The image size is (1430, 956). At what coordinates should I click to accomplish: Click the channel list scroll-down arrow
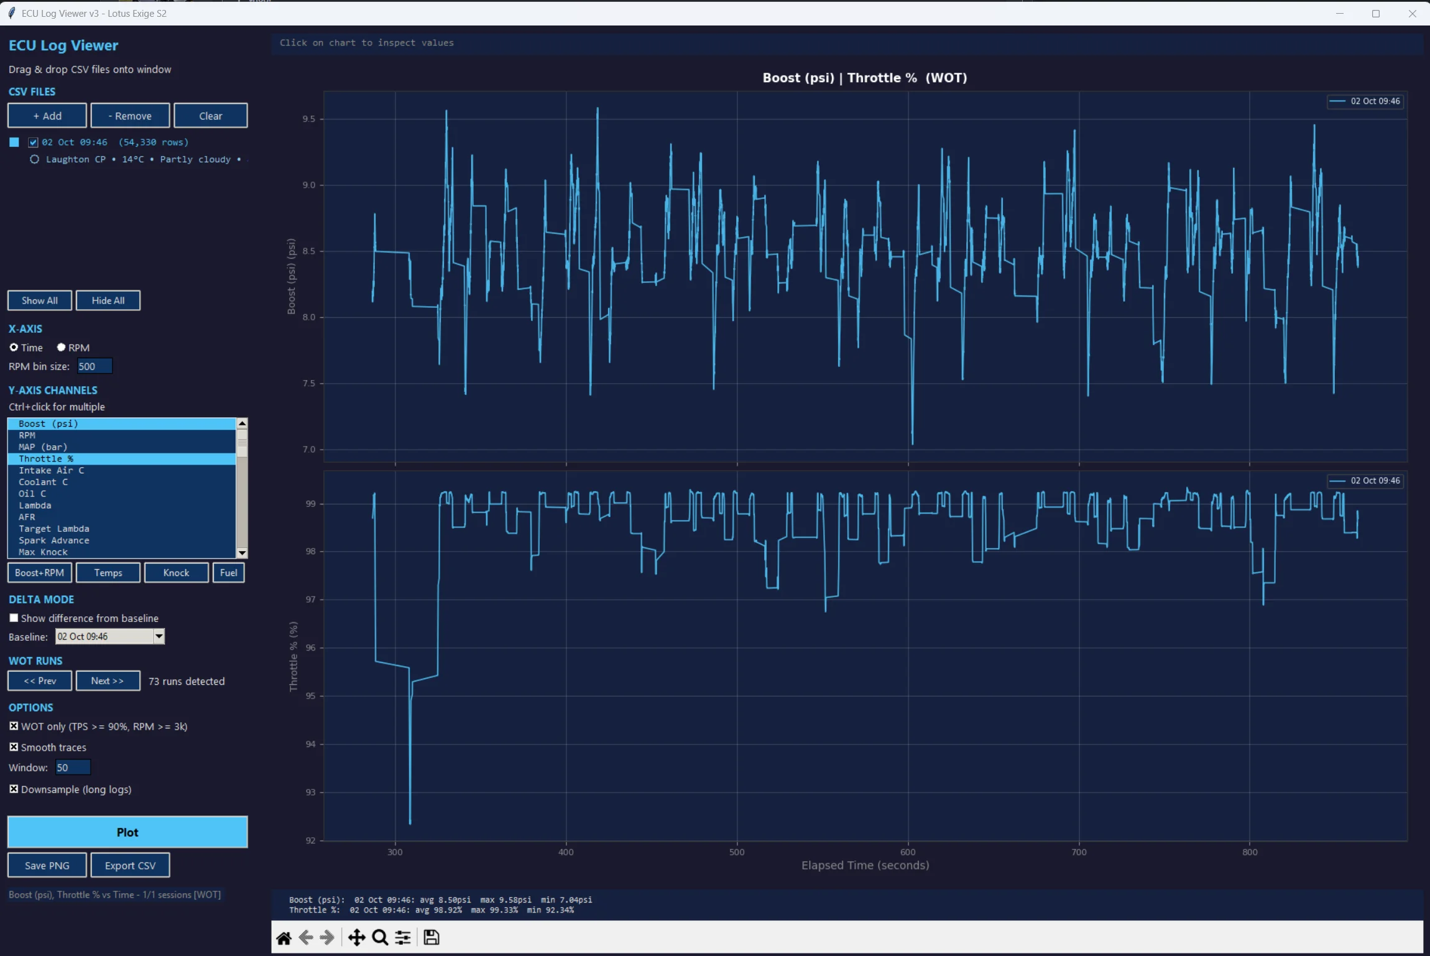(242, 553)
